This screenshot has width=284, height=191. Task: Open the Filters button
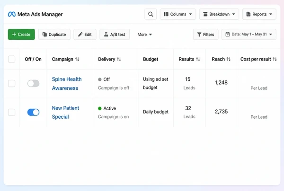[x=205, y=35]
